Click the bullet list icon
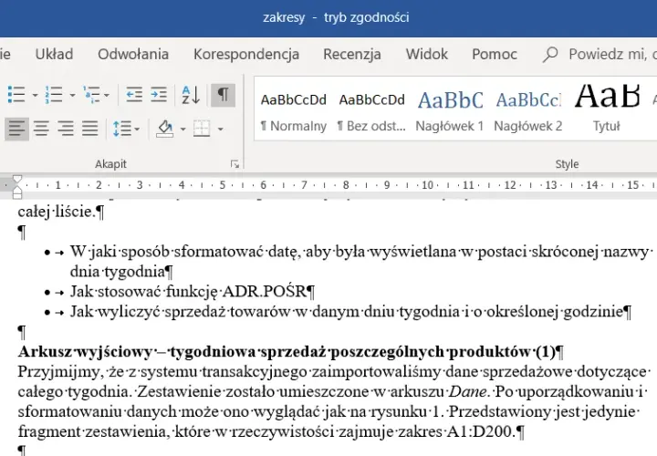 [16, 95]
